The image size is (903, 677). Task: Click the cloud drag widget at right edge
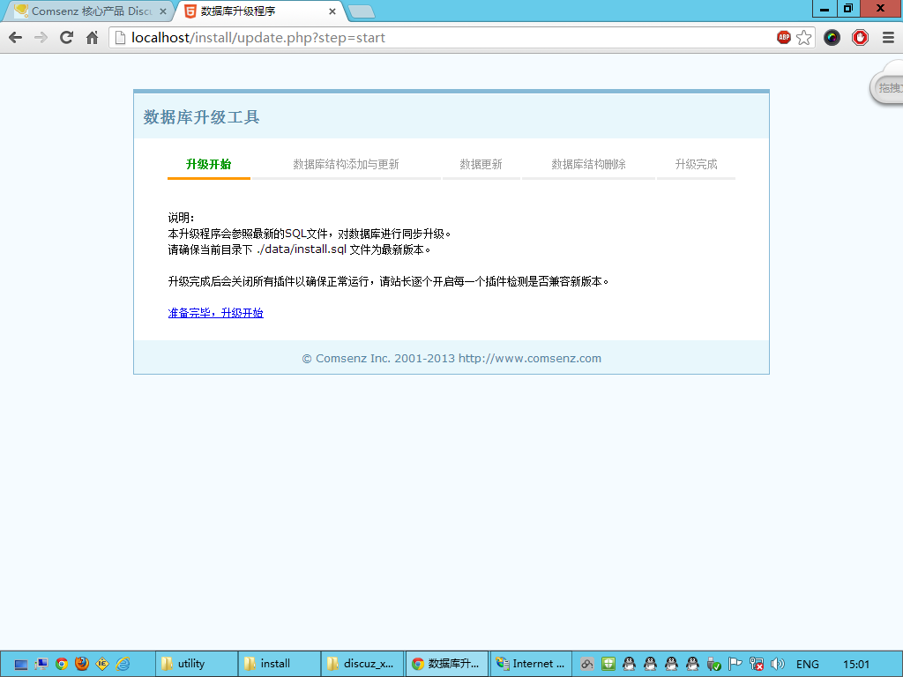887,86
